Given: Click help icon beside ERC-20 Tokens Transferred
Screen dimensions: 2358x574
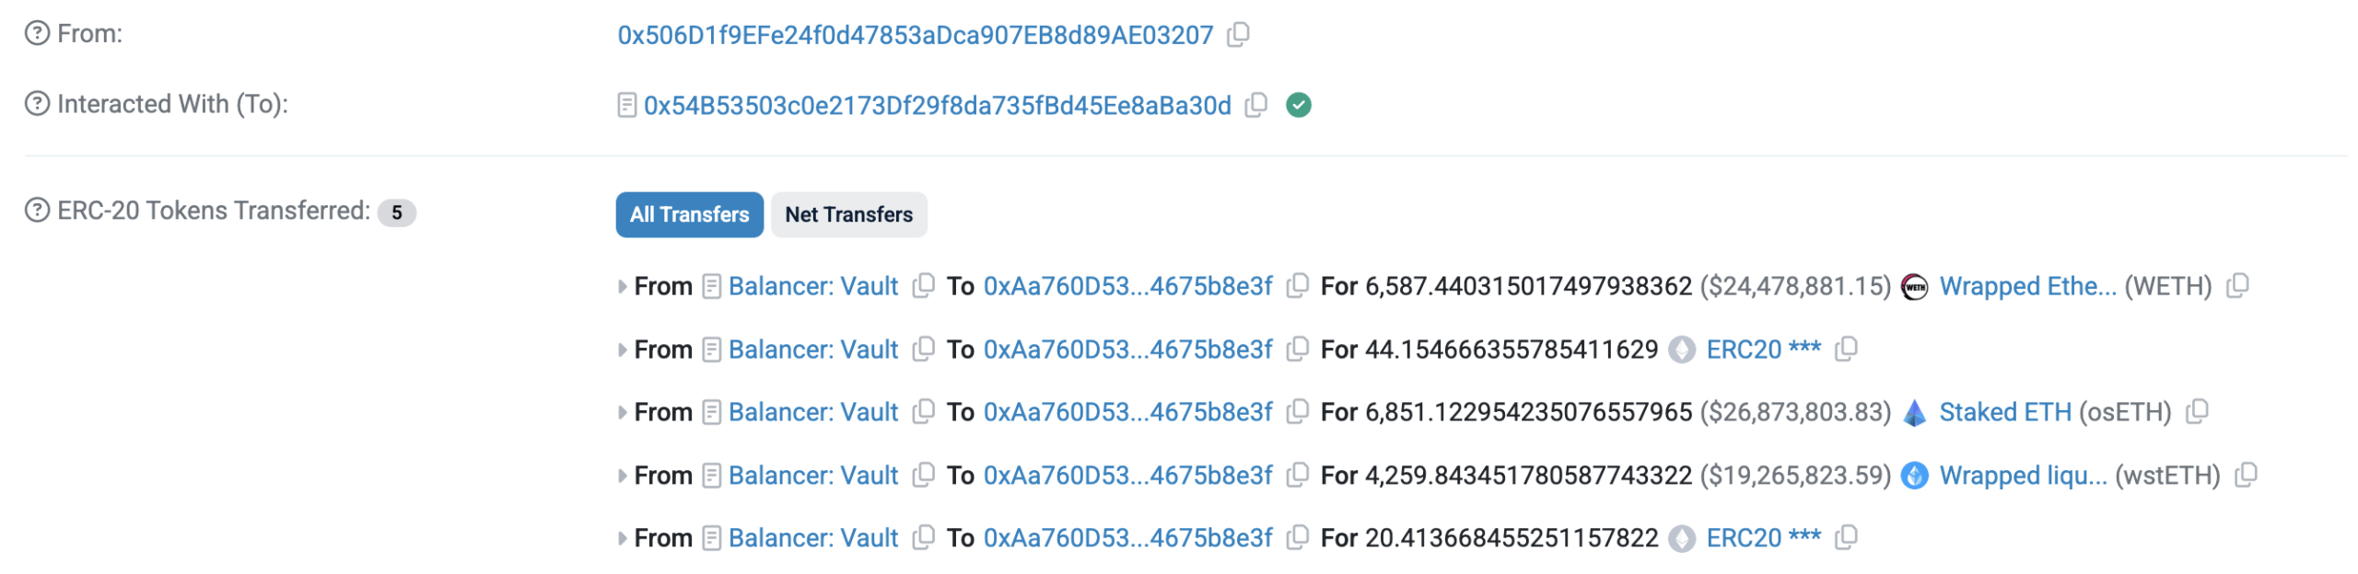Looking at the screenshot, I should 37,211.
